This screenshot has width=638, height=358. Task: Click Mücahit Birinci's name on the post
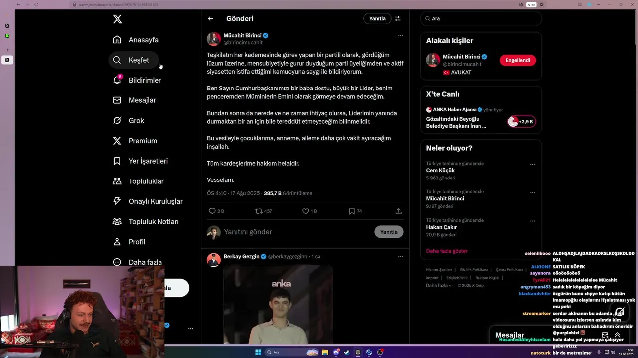point(242,36)
